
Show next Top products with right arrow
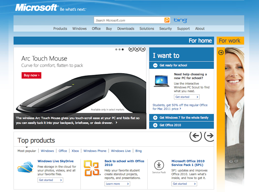209,136
